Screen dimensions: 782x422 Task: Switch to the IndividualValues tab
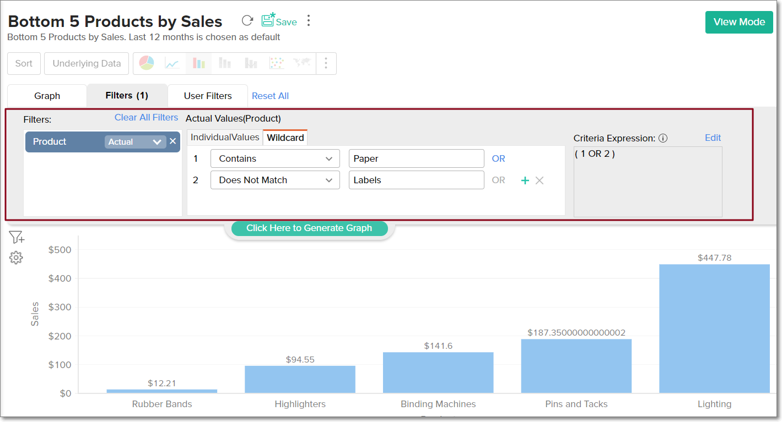(225, 138)
